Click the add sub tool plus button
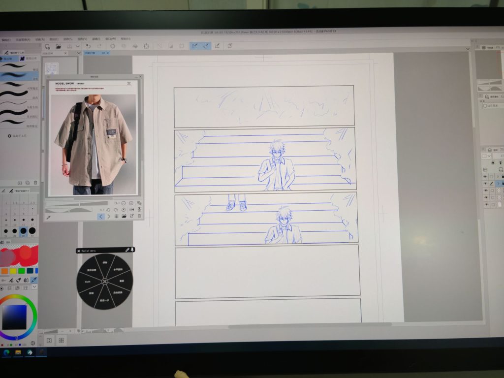Image resolution: width=504 pixels, height=378 pixels. click(x=10, y=136)
